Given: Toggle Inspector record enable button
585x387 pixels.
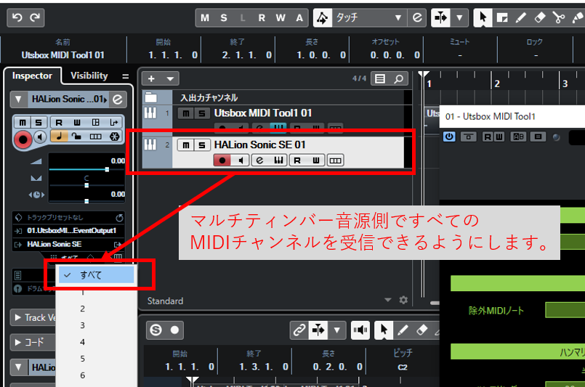Looking at the screenshot, I should (x=23, y=139).
